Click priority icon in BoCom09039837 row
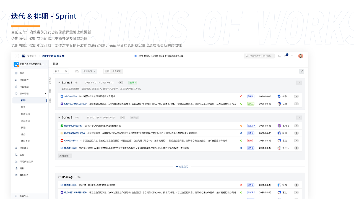 (x=241, y=126)
